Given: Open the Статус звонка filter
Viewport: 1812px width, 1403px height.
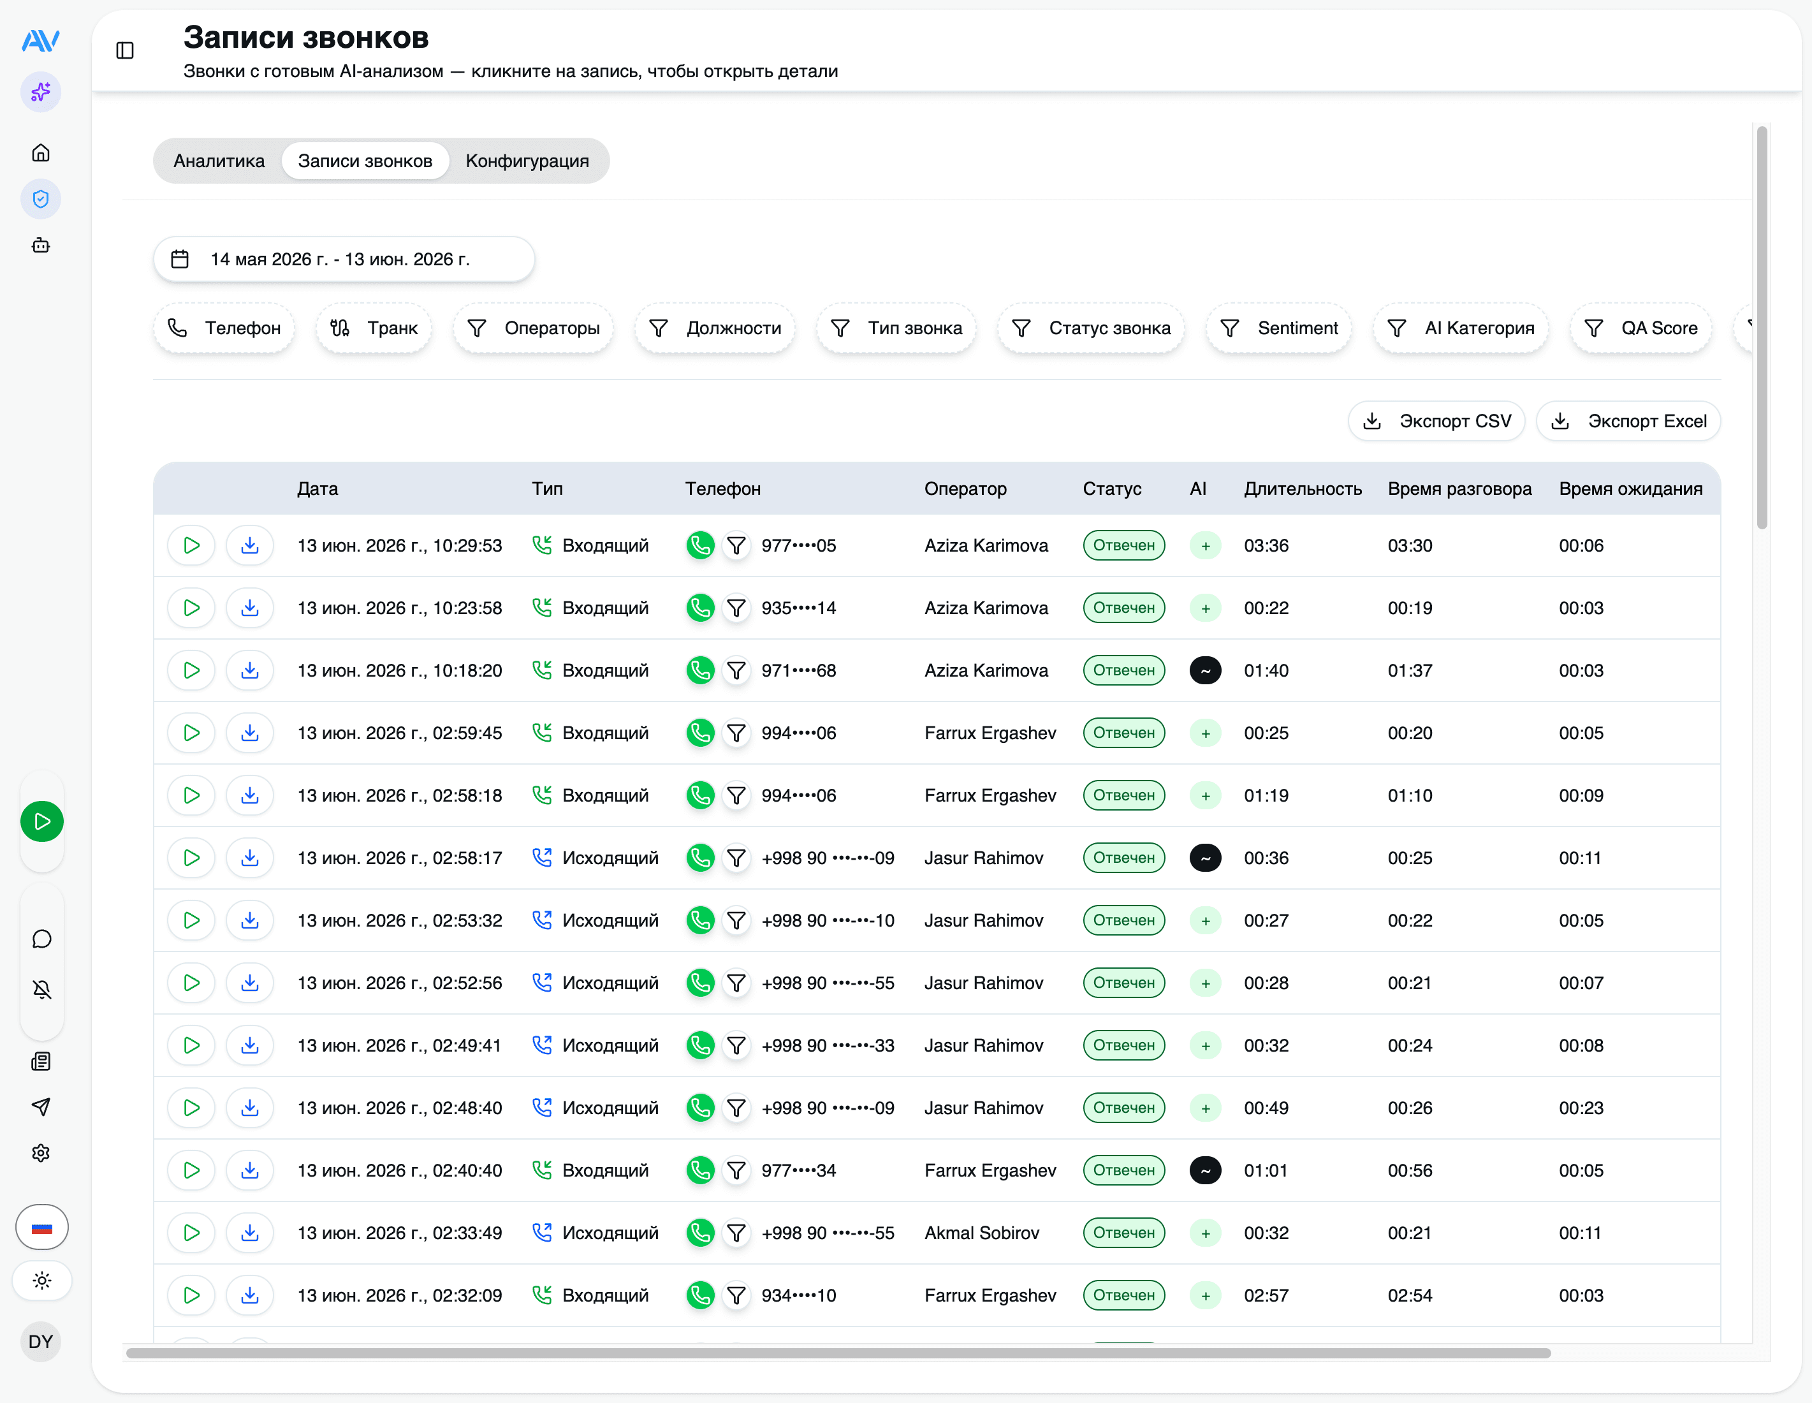Looking at the screenshot, I should (1091, 328).
